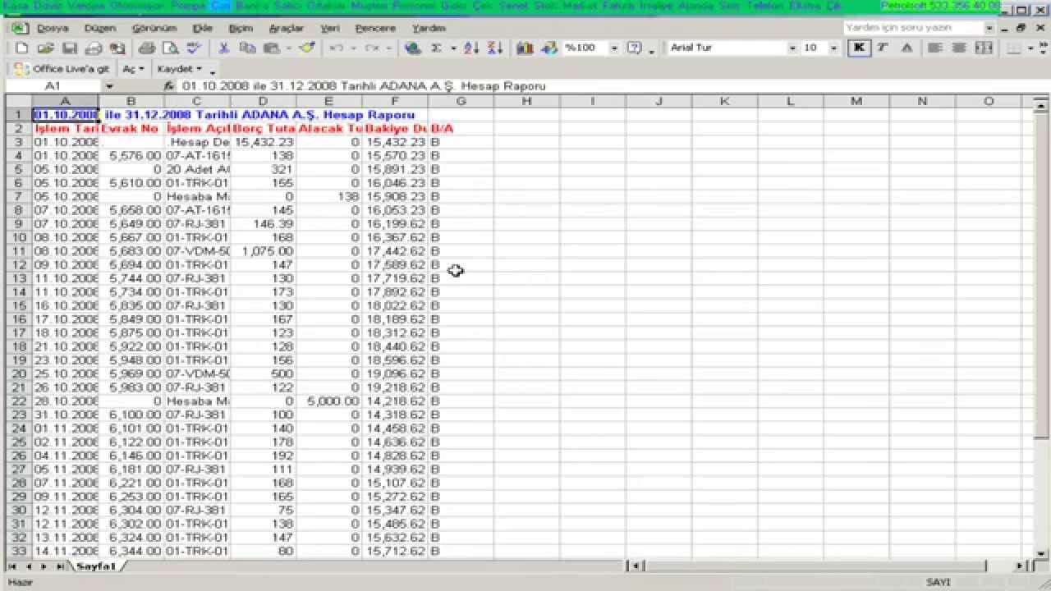
Task: Open a file with the Open folder icon
Action: coord(46,48)
